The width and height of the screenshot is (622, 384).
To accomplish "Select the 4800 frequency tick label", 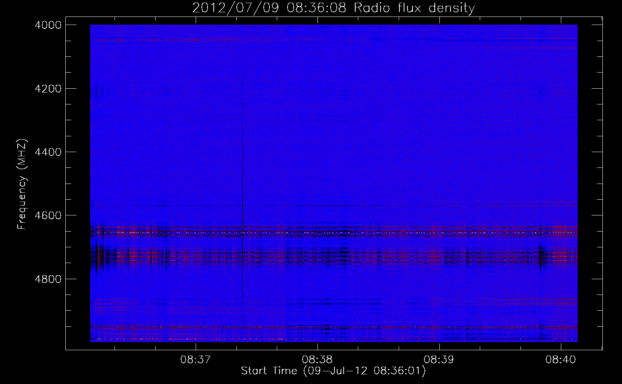I will 48,279.
